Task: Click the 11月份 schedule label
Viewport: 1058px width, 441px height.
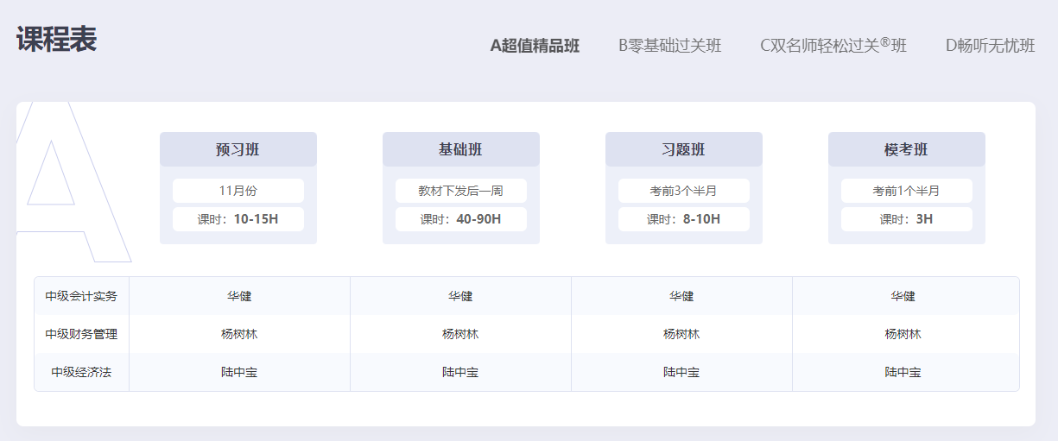Action: (238, 191)
